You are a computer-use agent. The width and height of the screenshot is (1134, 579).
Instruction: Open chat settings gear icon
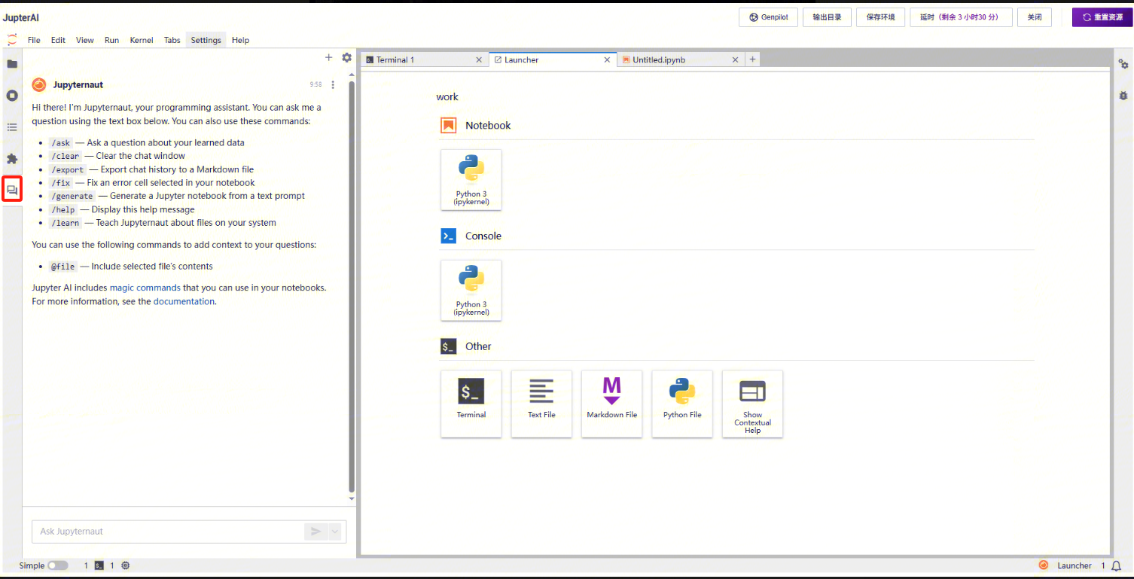coord(346,57)
